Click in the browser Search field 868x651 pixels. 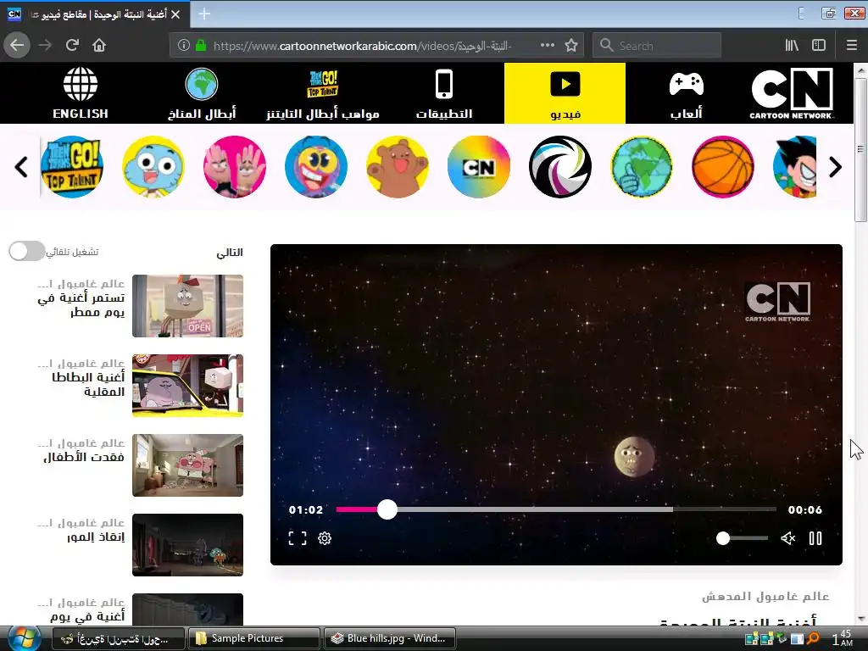point(657,46)
